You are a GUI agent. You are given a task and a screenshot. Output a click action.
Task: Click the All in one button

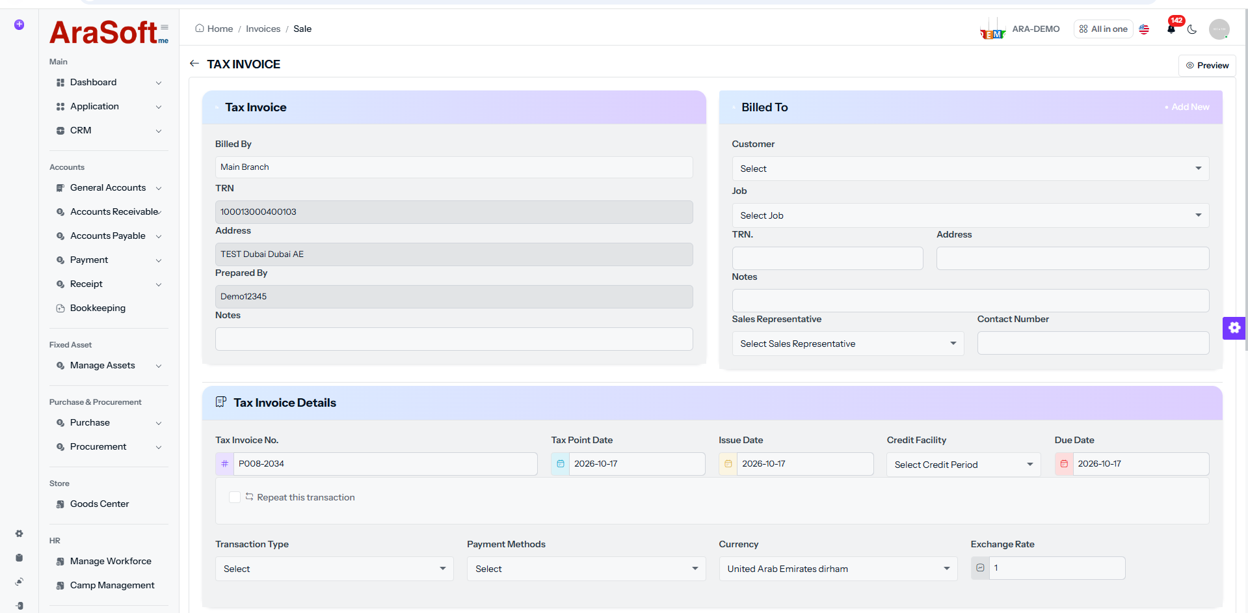pyautogui.click(x=1103, y=29)
